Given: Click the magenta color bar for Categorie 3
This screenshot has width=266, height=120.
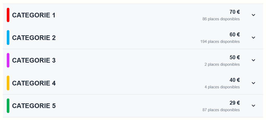Looking at the screenshot, I should coord(8,60).
